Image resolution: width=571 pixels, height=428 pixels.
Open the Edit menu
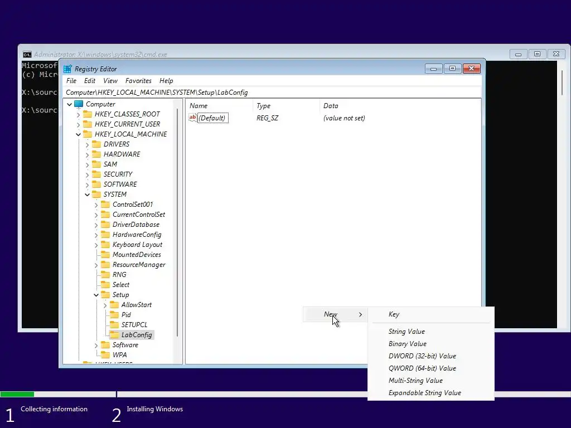pos(90,81)
